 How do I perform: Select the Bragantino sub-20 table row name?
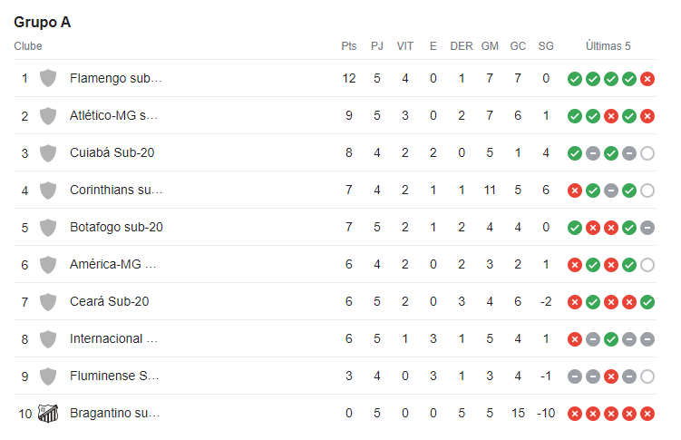115,413
